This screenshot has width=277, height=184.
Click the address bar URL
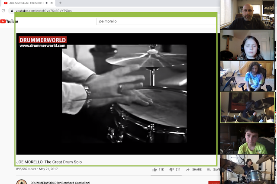point(44,11)
